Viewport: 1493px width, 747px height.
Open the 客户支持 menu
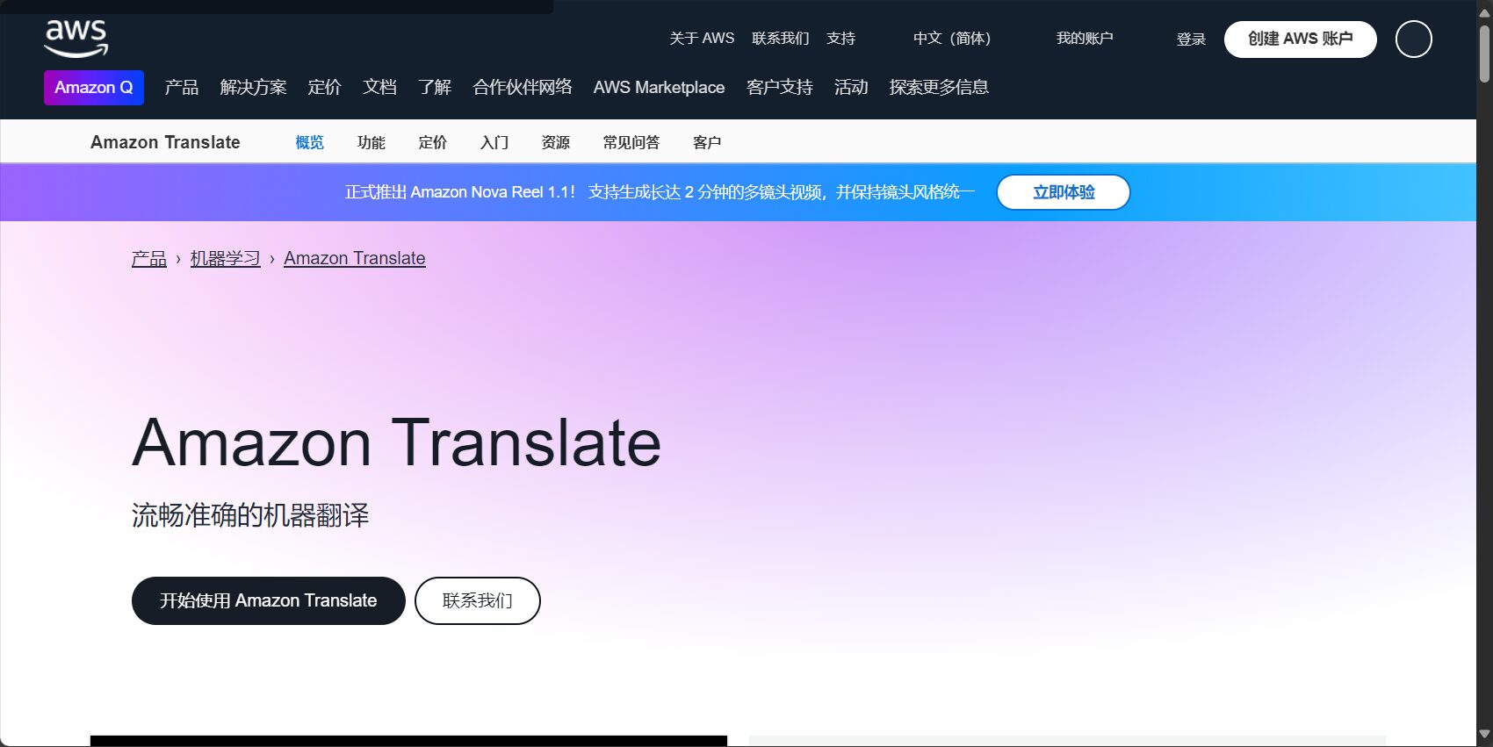(780, 88)
